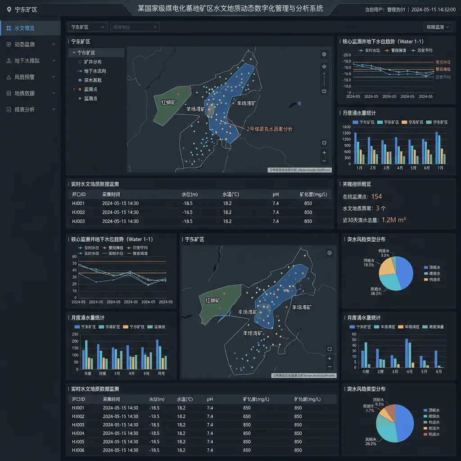Viewport: 461px width, 461px height.
Task: Click the fullscreen extent icon on lower map
Action: 329,349
